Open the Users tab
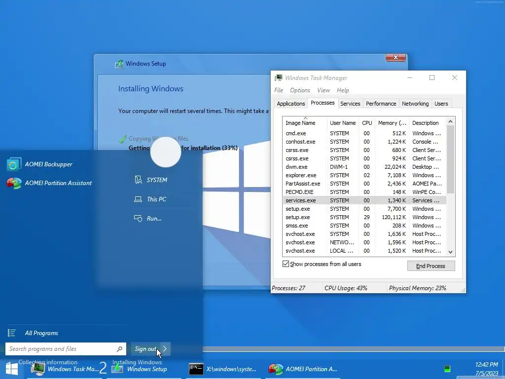 coord(441,104)
